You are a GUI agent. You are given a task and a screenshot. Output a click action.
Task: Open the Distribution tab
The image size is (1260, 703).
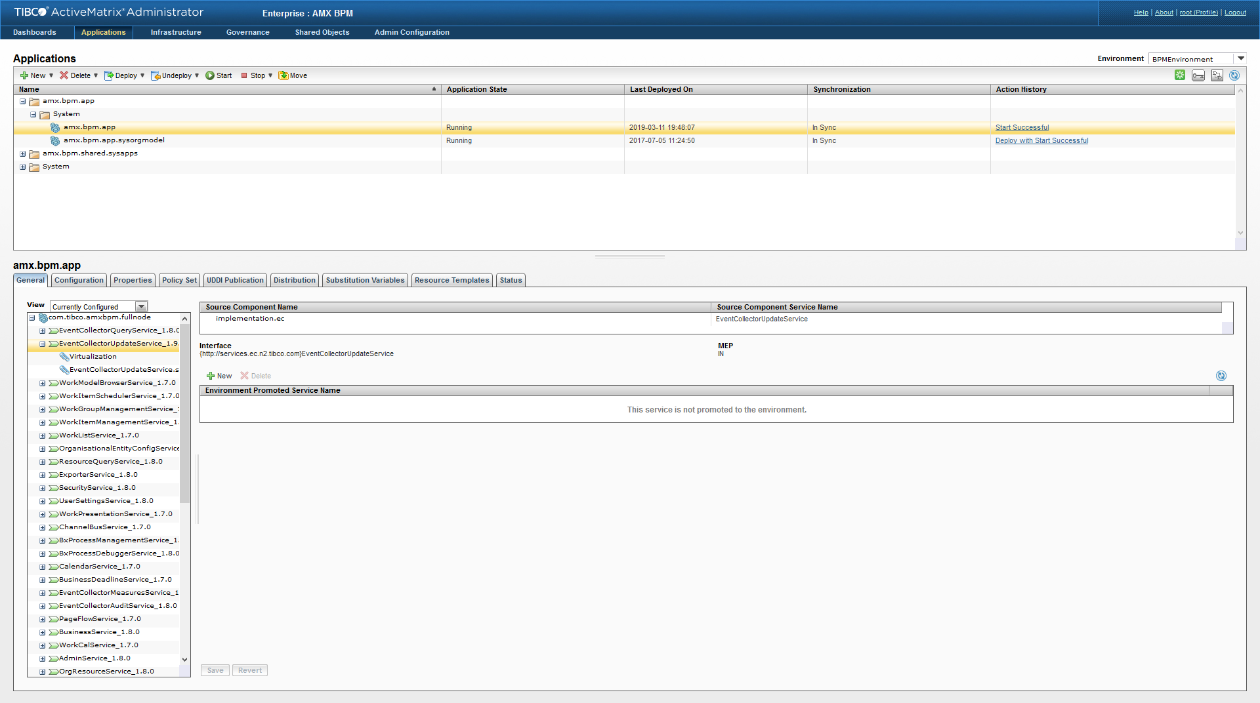click(x=294, y=280)
